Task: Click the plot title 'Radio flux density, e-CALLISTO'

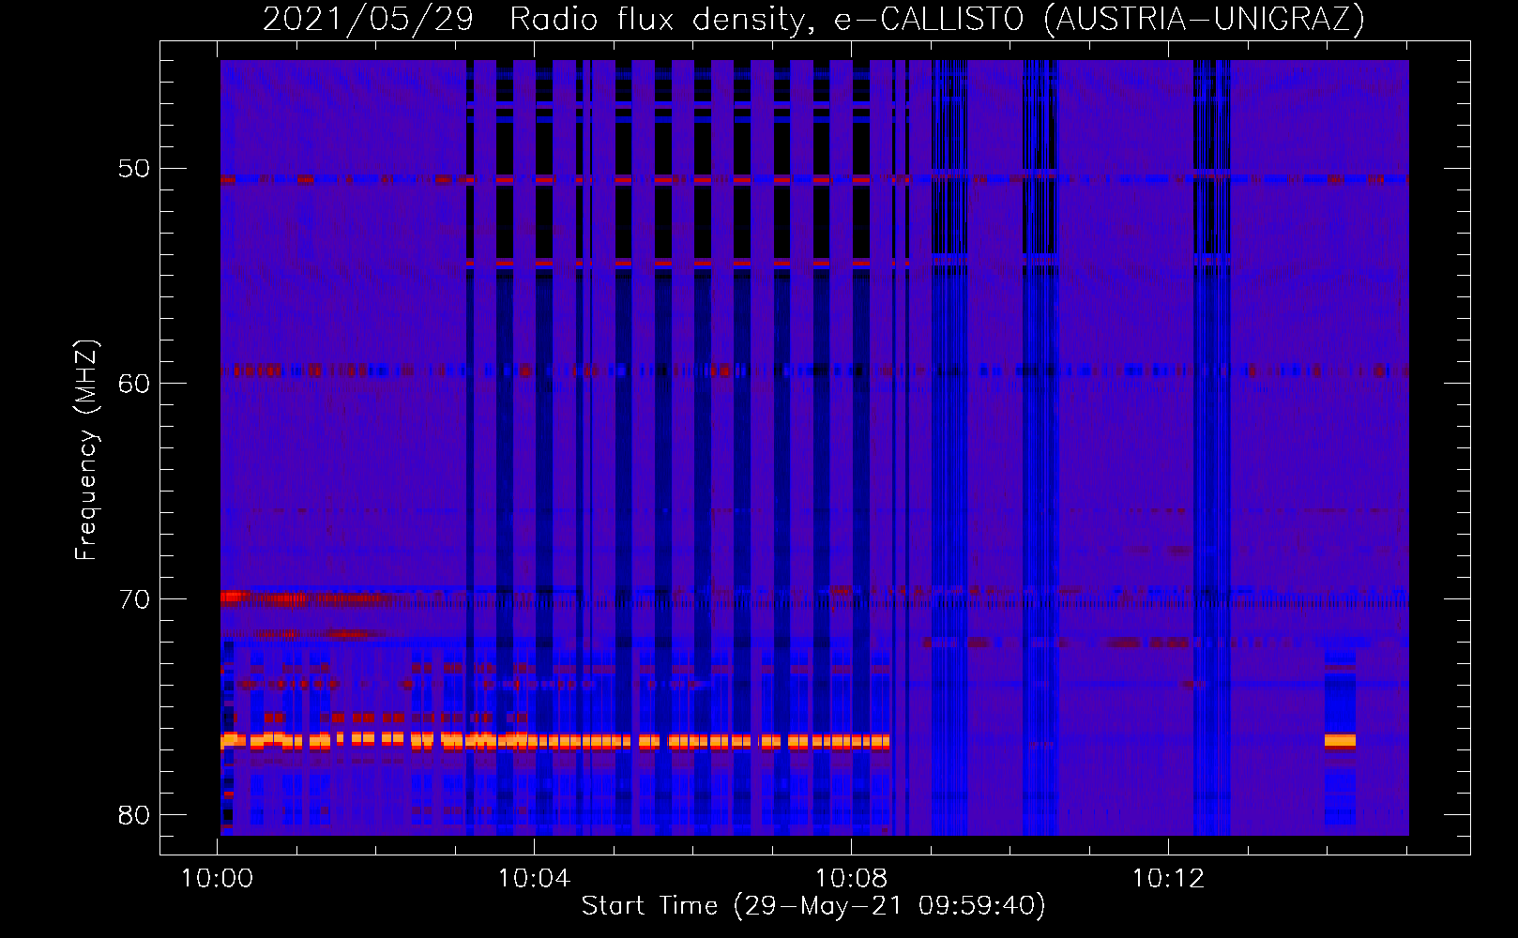Action: (x=767, y=20)
